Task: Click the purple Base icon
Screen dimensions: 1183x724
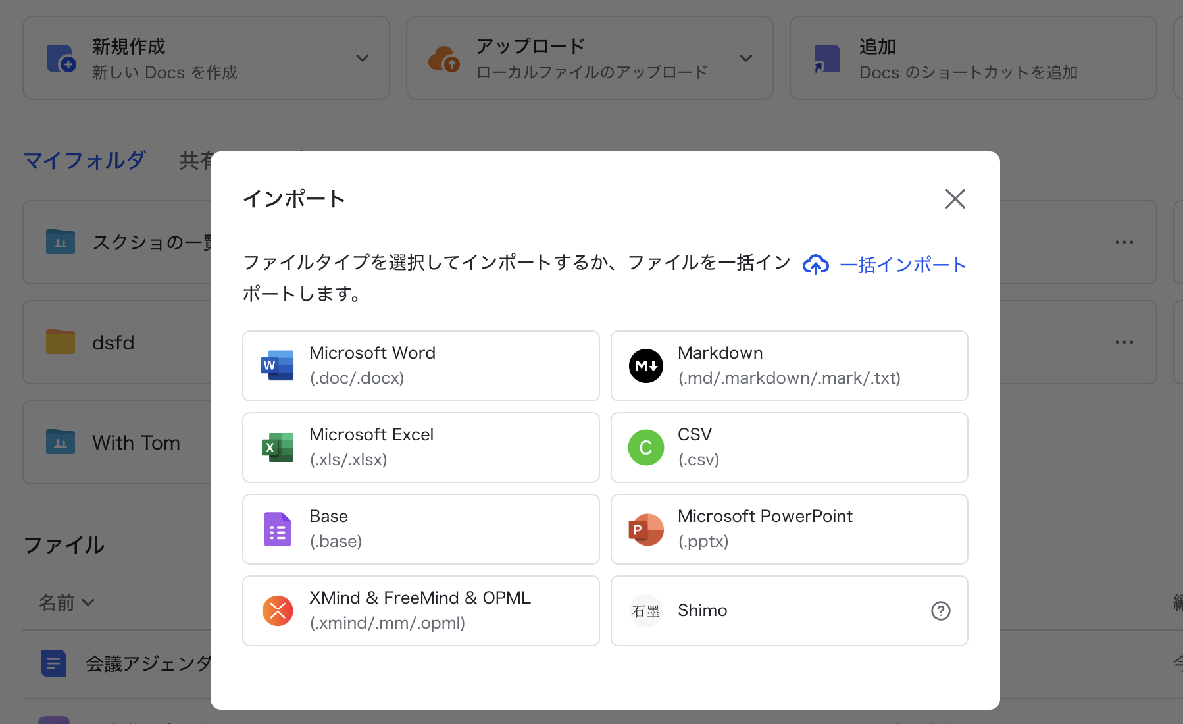Action: tap(278, 529)
